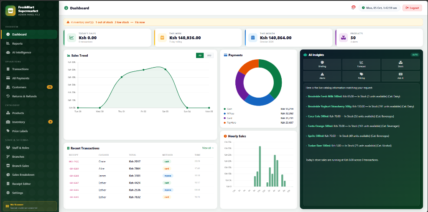Image resolution: width=428 pixels, height=212 pixels.
Task: Switch Sales Trend to 30D view
Action: click(209, 56)
